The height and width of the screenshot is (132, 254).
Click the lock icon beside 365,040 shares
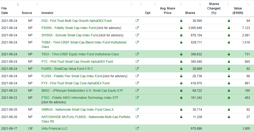tap(181, 61)
